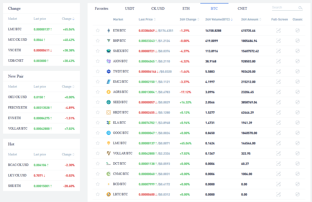312x202 pixels.
Task: Open MCC/CK.USD in Change panel
Action: (x=17, y=40)
